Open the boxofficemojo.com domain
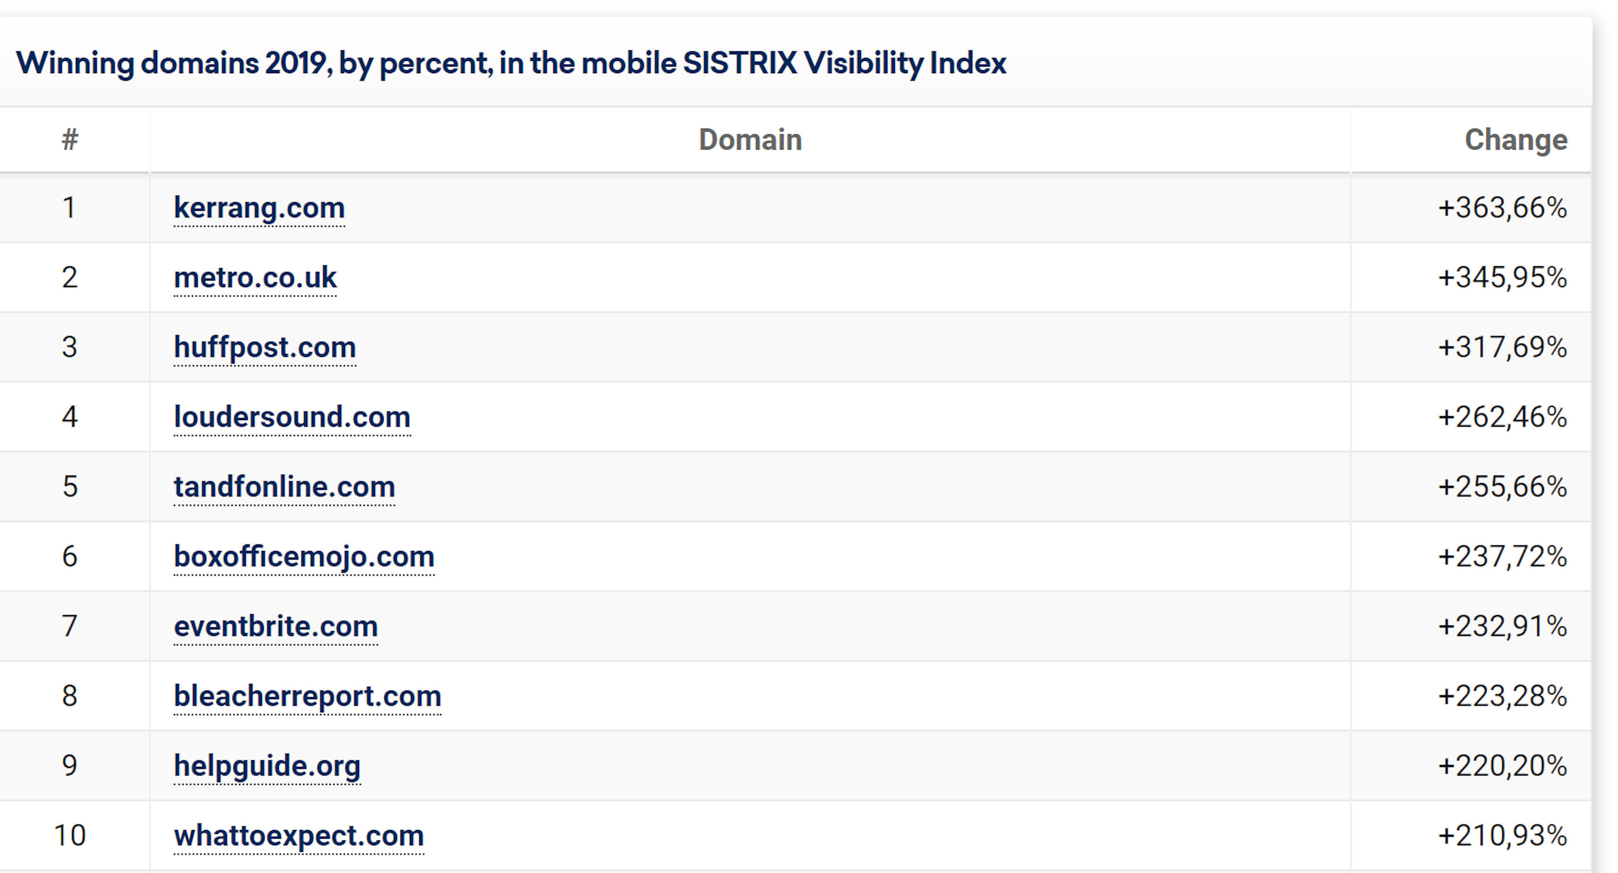 304,556
